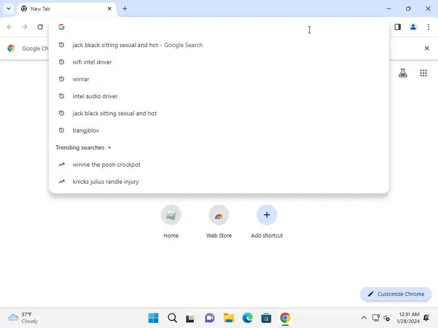Open Chrome's three-dot menu
The height and width of the screenshot is (328, 438).
[429, 27]
